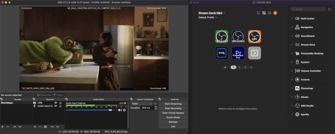Open the source Properties button
Screen dimensions: 335x134
point(44,95)
